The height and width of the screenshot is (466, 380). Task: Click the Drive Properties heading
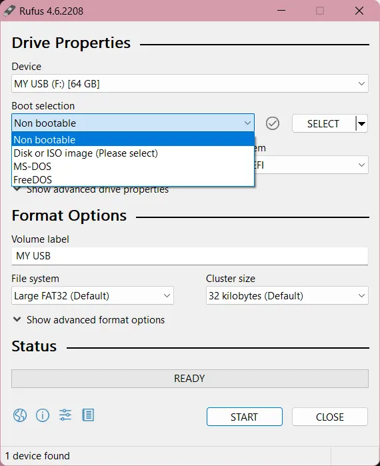(x=71, y=43)
